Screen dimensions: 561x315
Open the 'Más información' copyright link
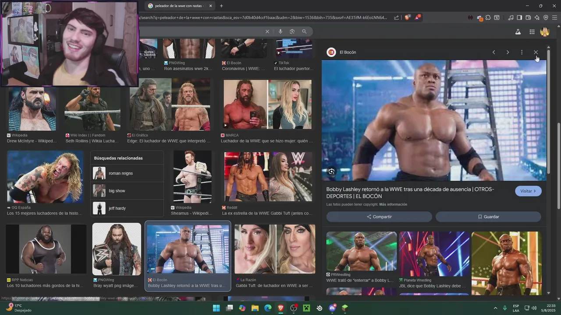[393, 204]
